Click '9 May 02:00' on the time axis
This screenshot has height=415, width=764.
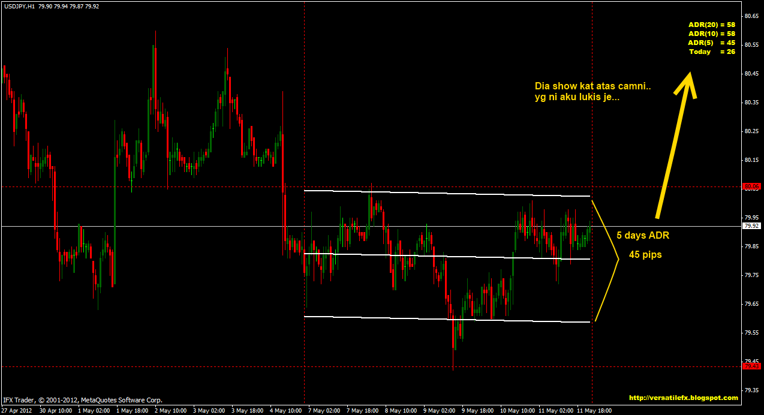(x=440, y=411)
